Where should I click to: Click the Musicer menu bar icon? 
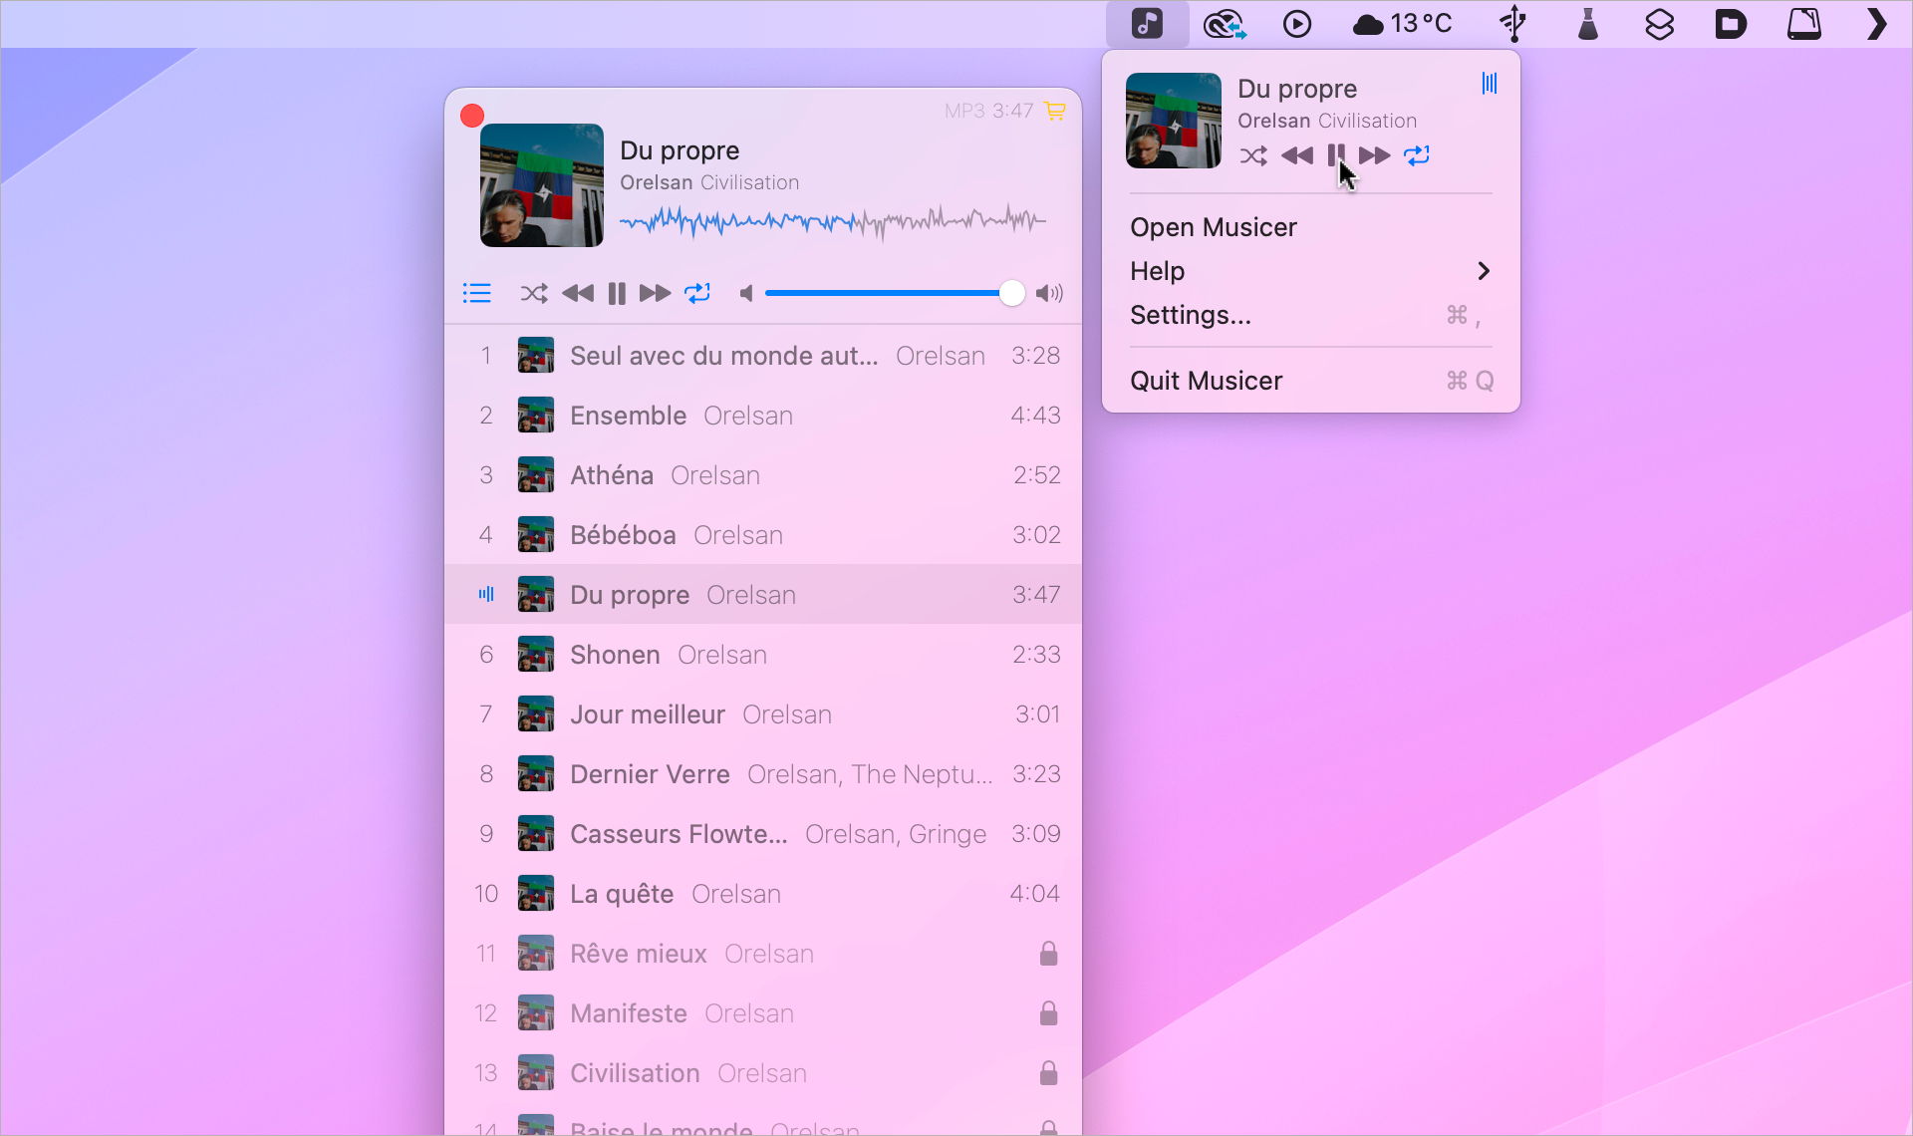coord(1148,23)
